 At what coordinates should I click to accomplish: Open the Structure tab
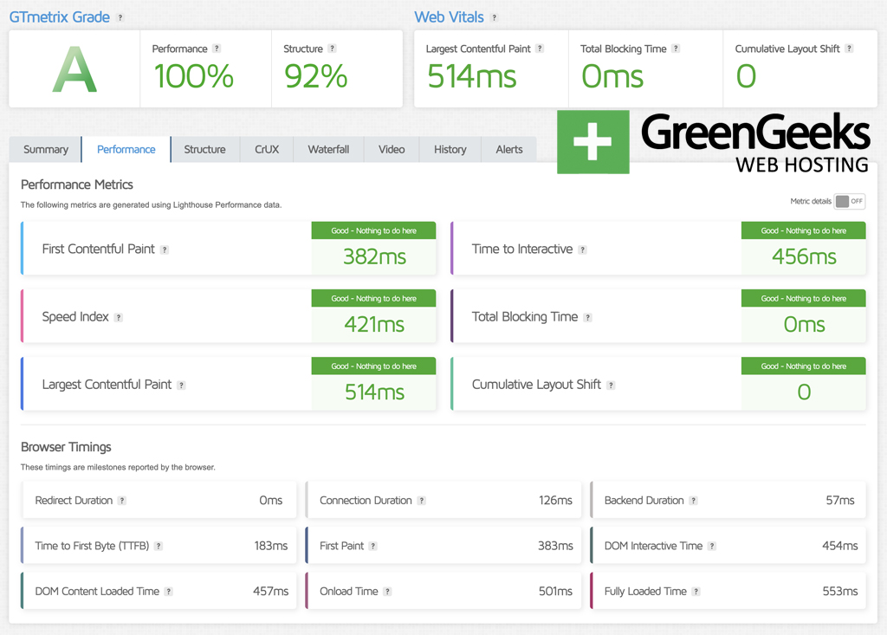(x=204, y=149)
